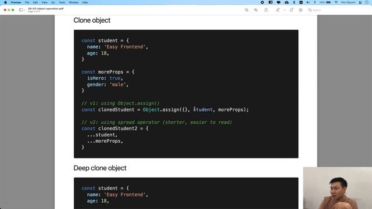Click the document title 08-03-object-operation.pdf
The width and height of the screenshot is (372, 209).
(x=45, y=9)
